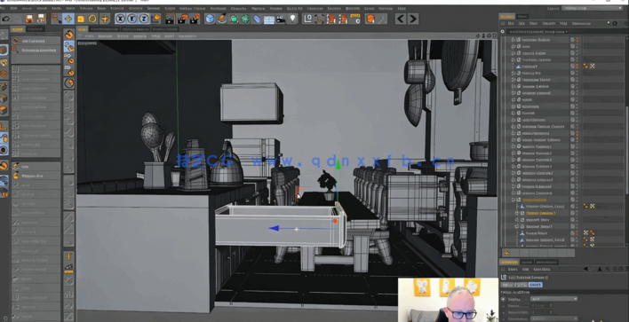The image size is (629, 322).
Task: Click the Render View clapperboard icon
Action: pos(171,19)
